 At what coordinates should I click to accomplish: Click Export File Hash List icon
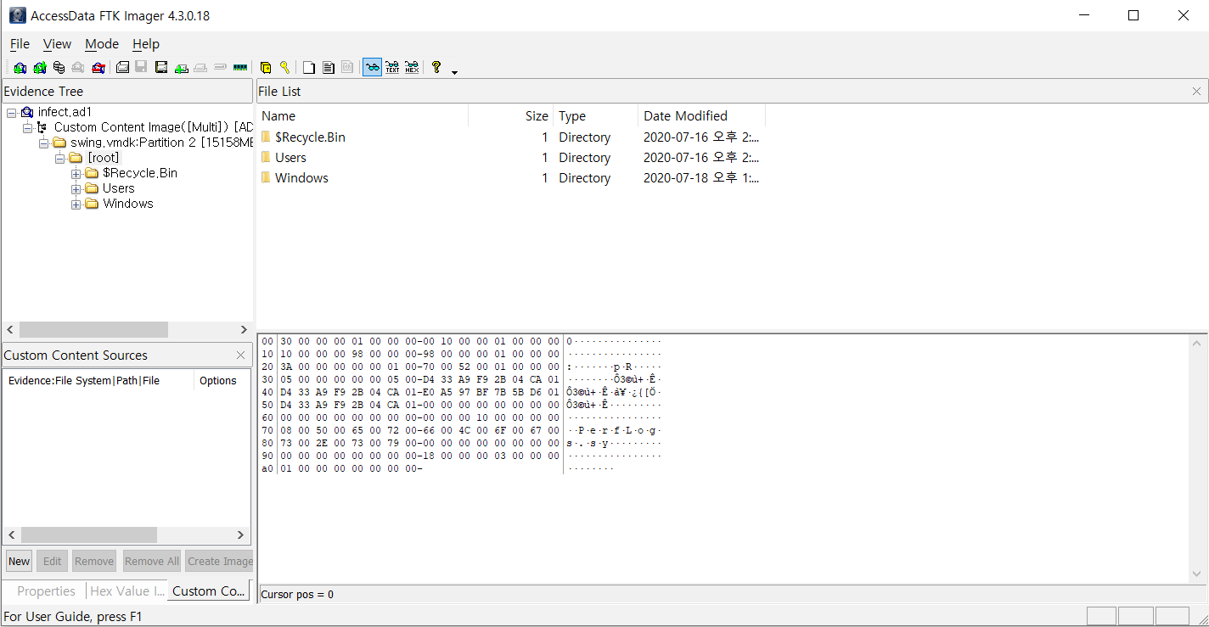pos(329,67)
